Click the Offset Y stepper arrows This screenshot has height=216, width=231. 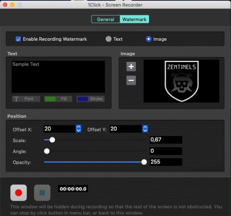click(x=145, y=129)
